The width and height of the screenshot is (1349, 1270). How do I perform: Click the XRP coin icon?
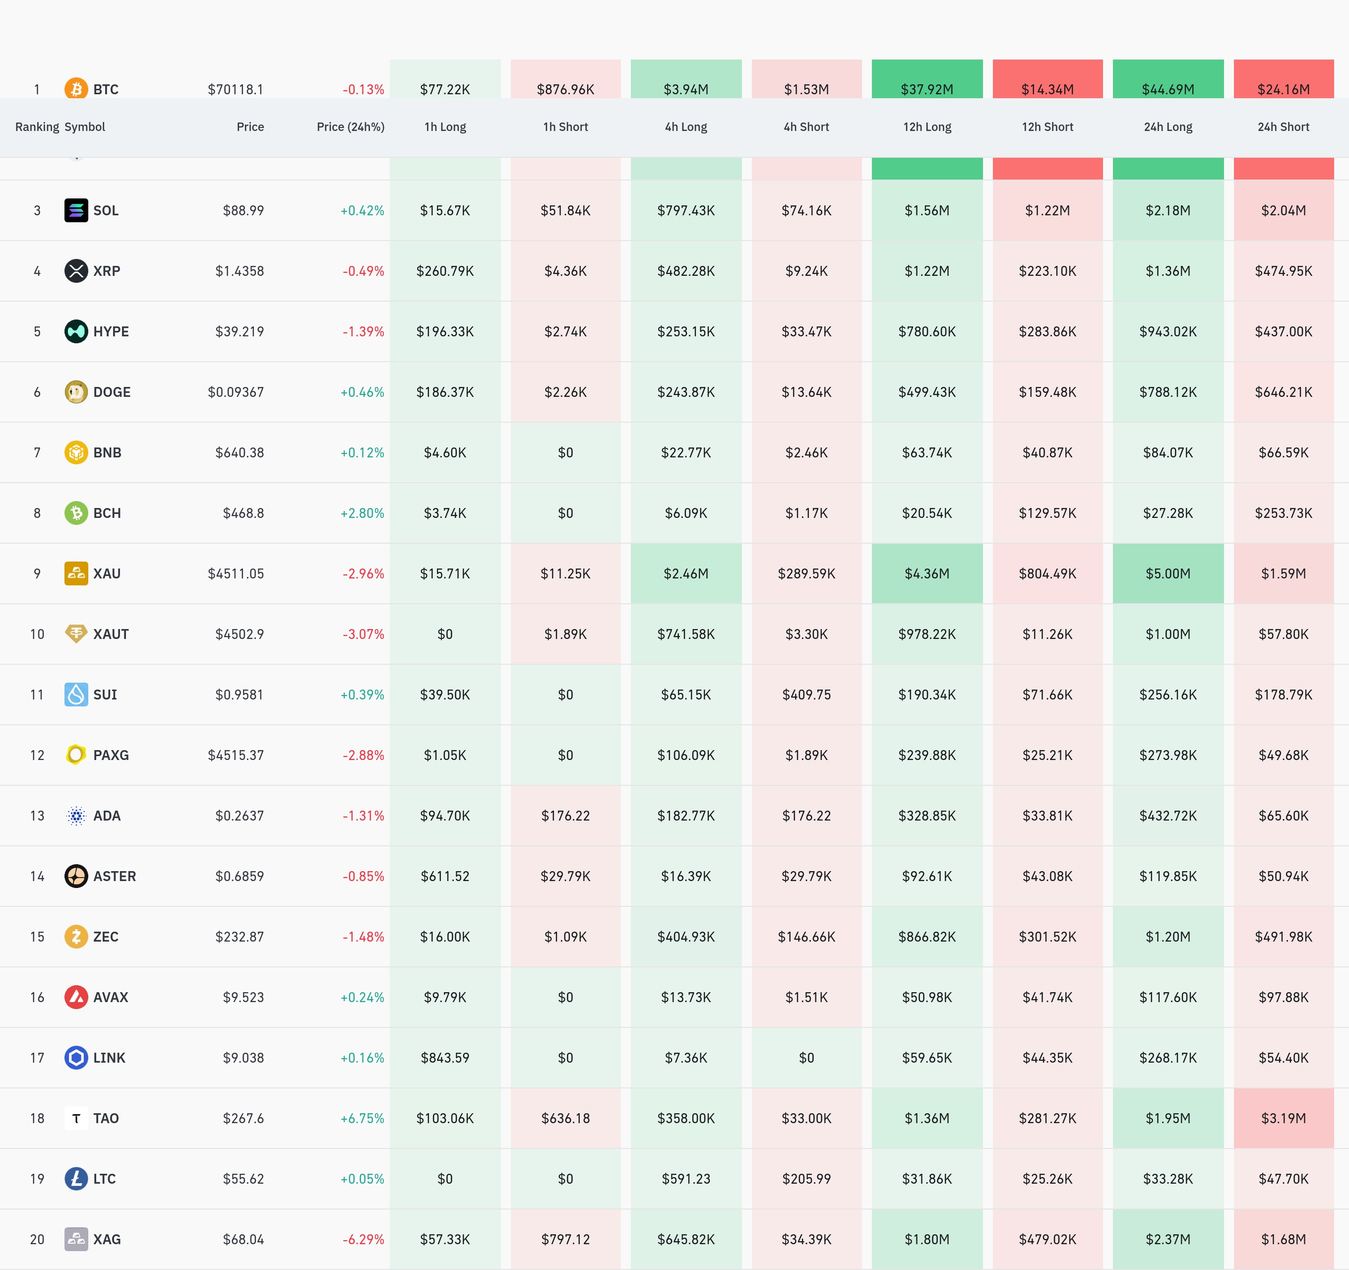(x=76, y=271)
